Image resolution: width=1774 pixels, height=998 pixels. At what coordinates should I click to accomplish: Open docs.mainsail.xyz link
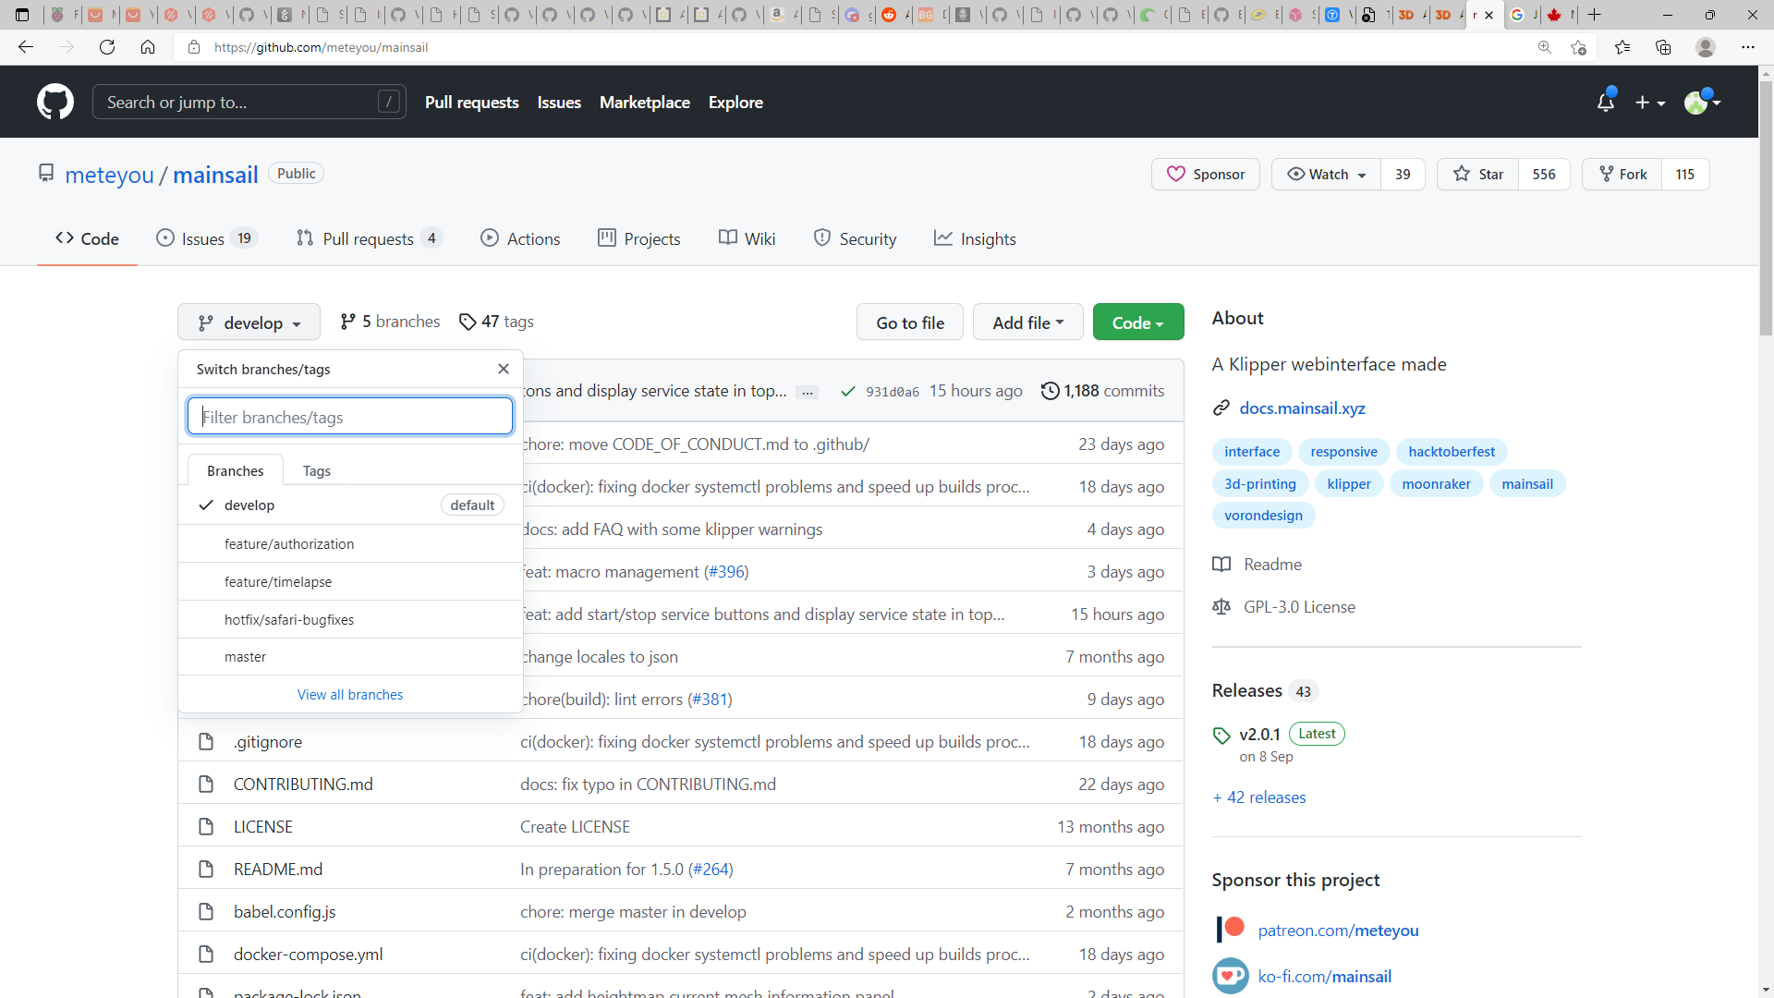(x=1302, y=408)
